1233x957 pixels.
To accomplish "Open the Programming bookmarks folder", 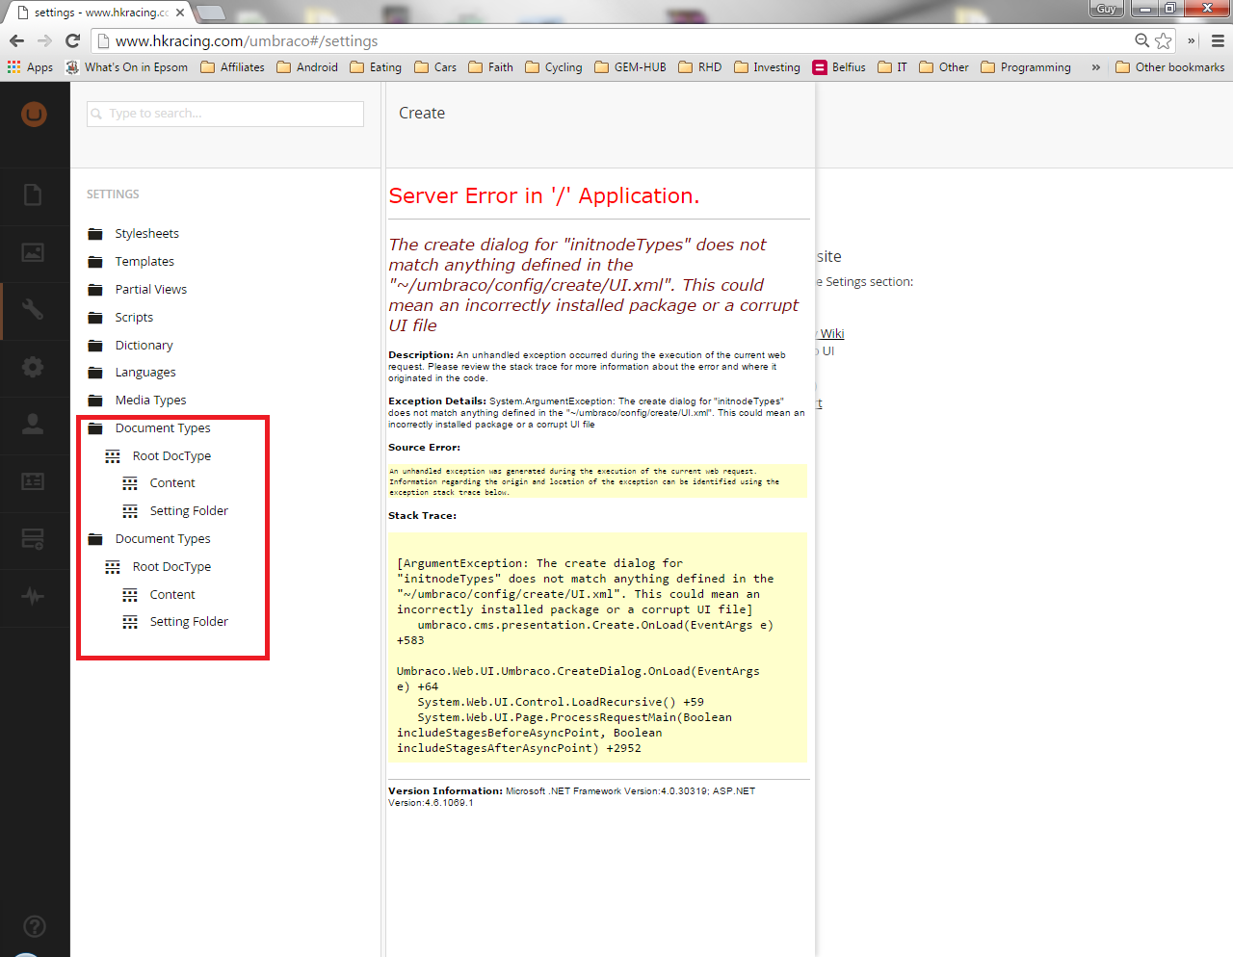I will (x=1026, y=67).
